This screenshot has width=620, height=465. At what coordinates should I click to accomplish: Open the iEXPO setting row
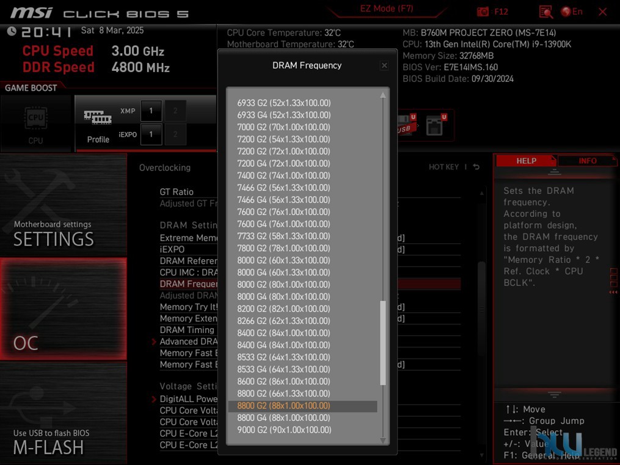[172, 249]
